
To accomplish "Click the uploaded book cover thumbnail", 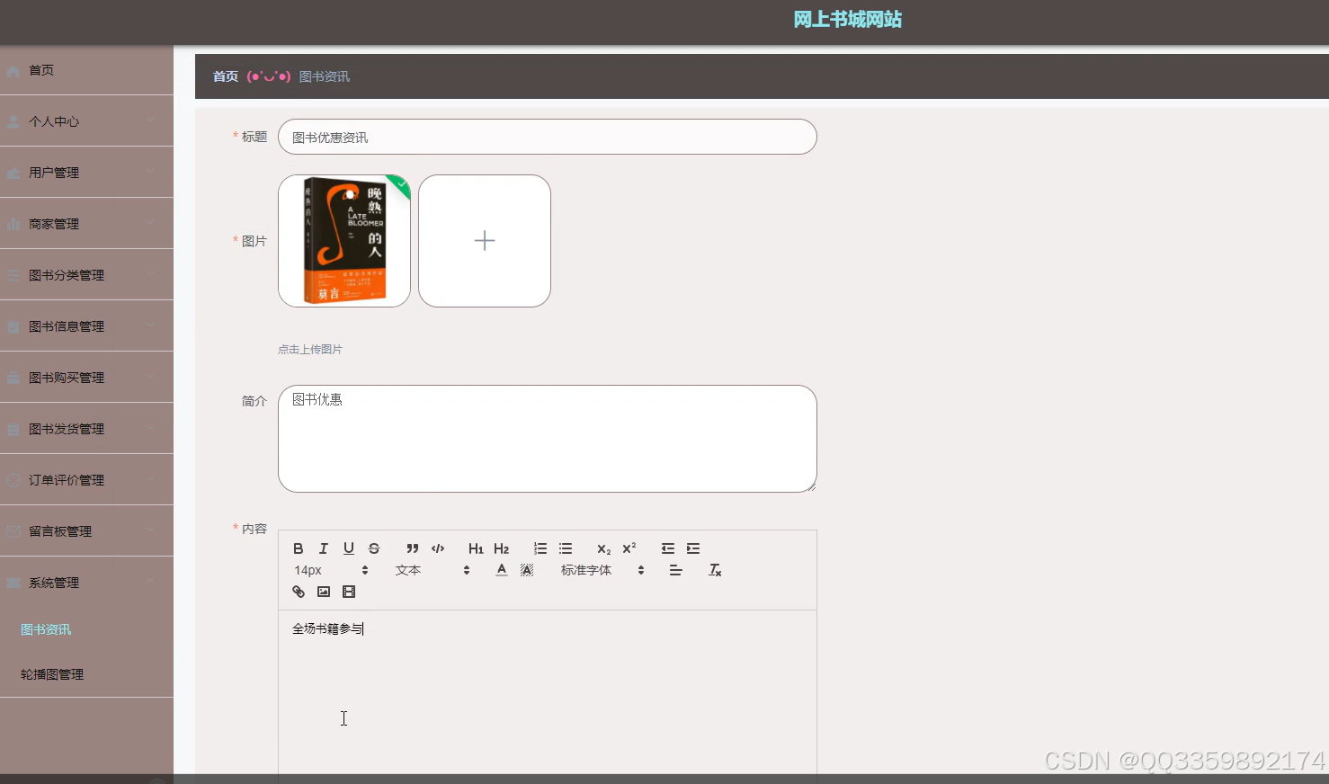I will click(344, 241).
